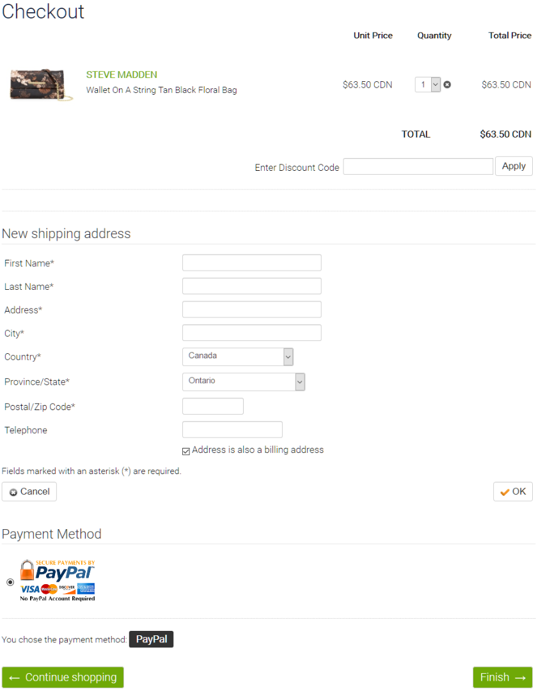Expand the Country dropdown showing Canada
The width and height of the screenshot is (536, 691).
point(238,356)
